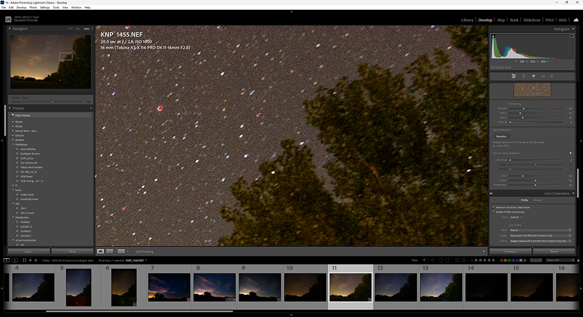Click the Copy settings button
The height and width of the screenshot is (317, 583).
pos(29,252)
